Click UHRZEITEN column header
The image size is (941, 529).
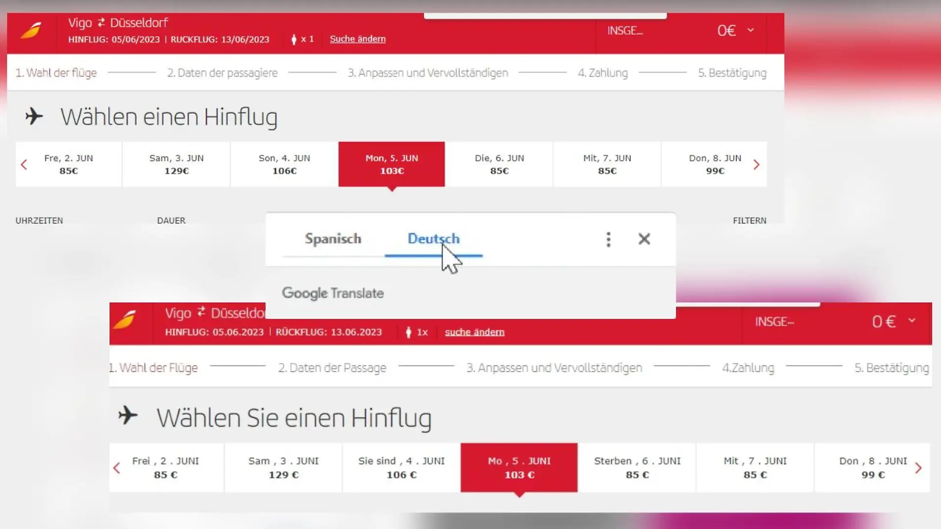click(39, 220)
